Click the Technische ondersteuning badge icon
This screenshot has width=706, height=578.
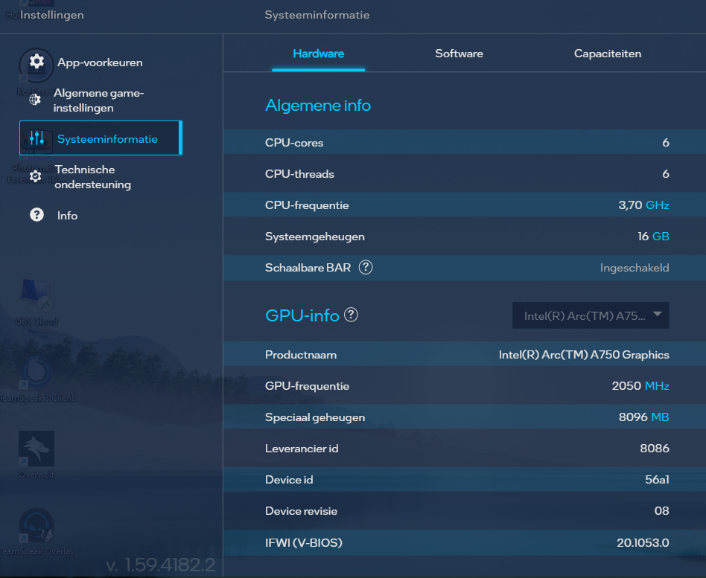pyautogui.click(x=36, y=176)
